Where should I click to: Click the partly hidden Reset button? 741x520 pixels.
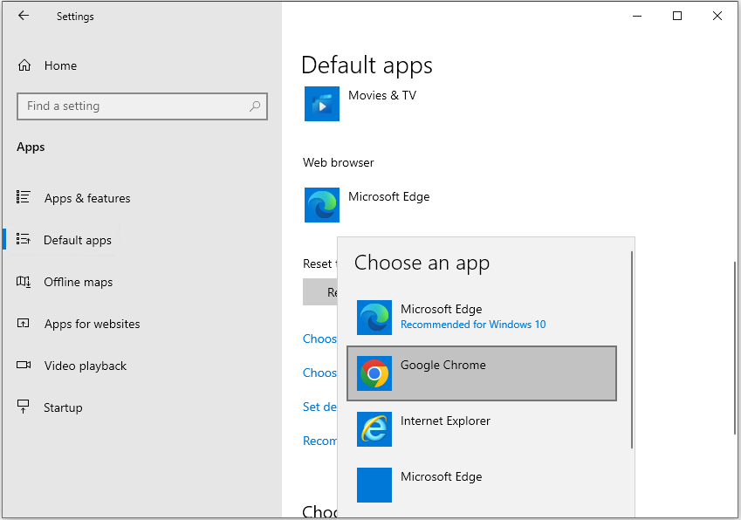320,292
